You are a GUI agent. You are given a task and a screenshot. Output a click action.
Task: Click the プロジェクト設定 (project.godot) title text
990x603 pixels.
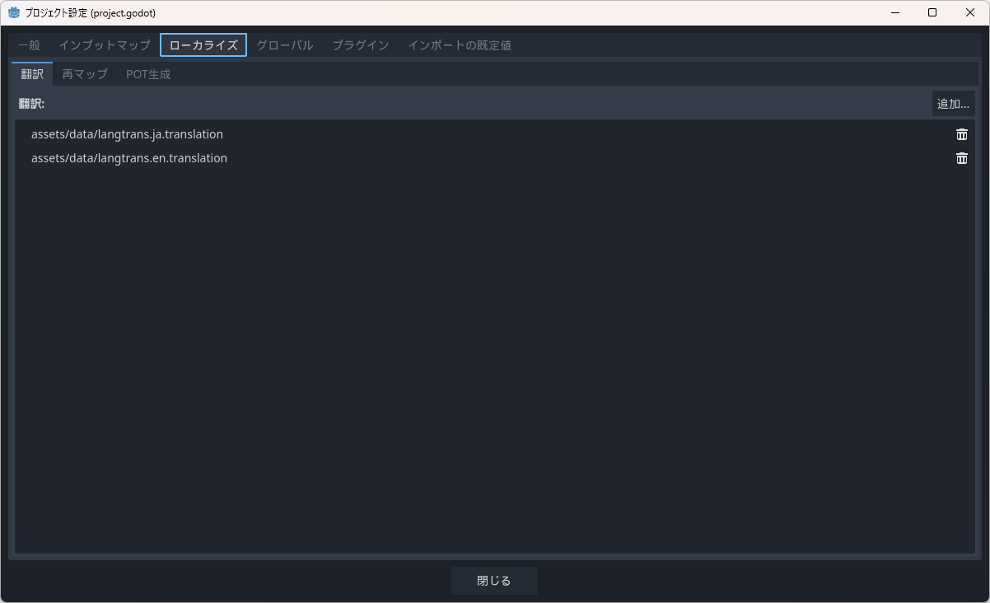coord(91,13)
